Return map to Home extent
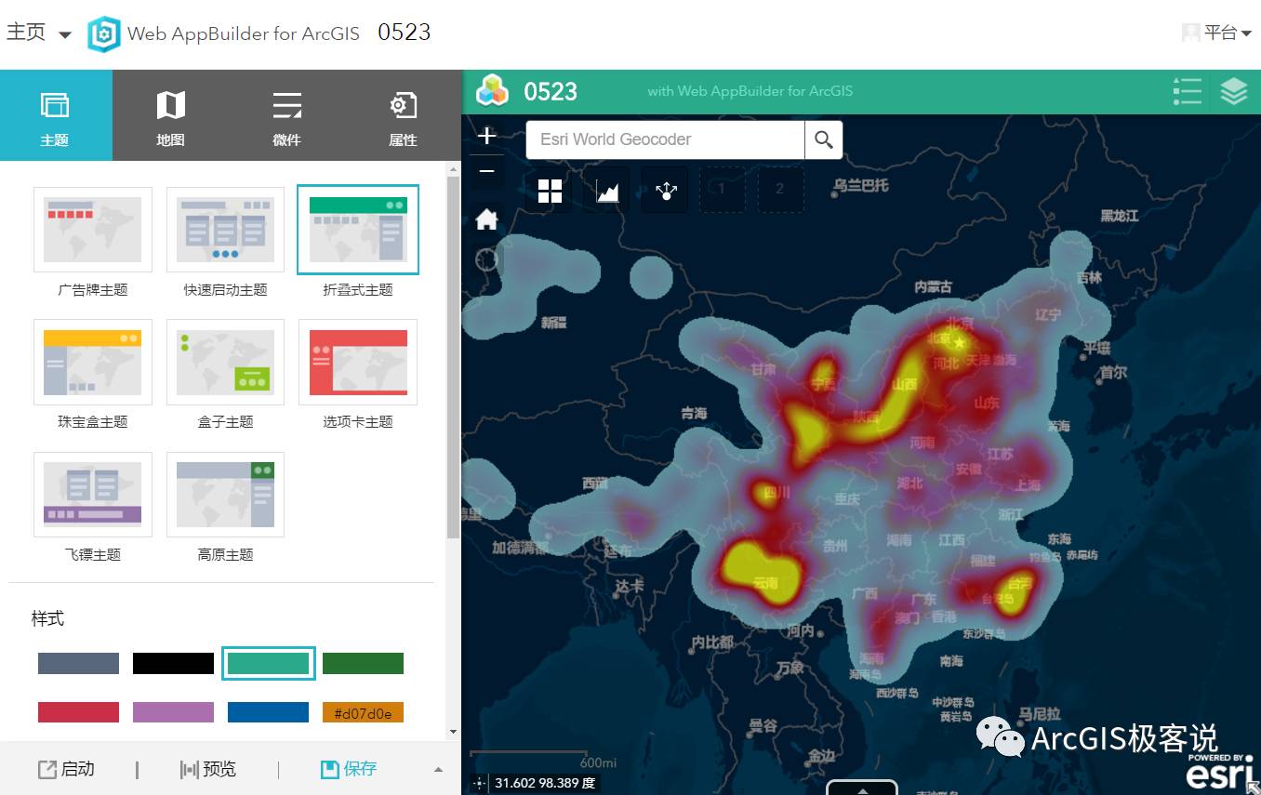The image size is (1261, 795). coord(486,219)
